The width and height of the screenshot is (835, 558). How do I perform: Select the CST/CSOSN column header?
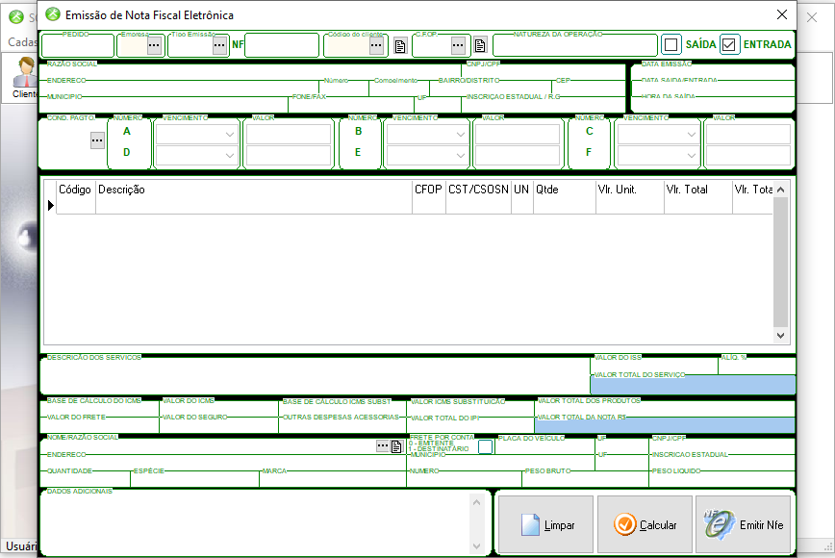pyautogui.click(x=478, y=190)
